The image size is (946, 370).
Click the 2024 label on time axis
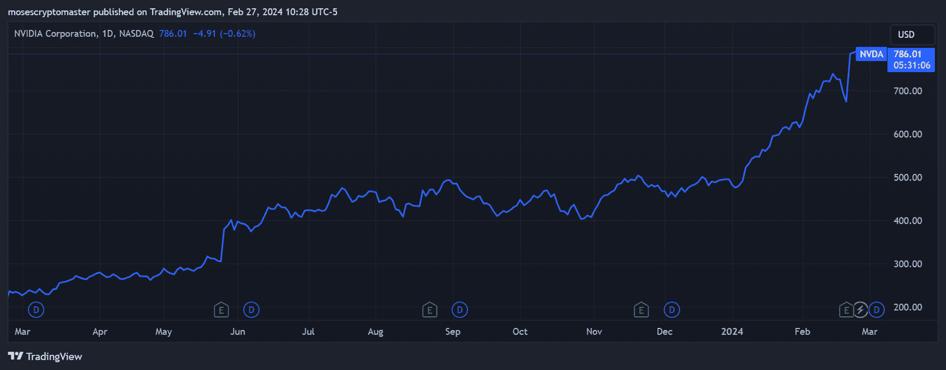tap(732, 332)
